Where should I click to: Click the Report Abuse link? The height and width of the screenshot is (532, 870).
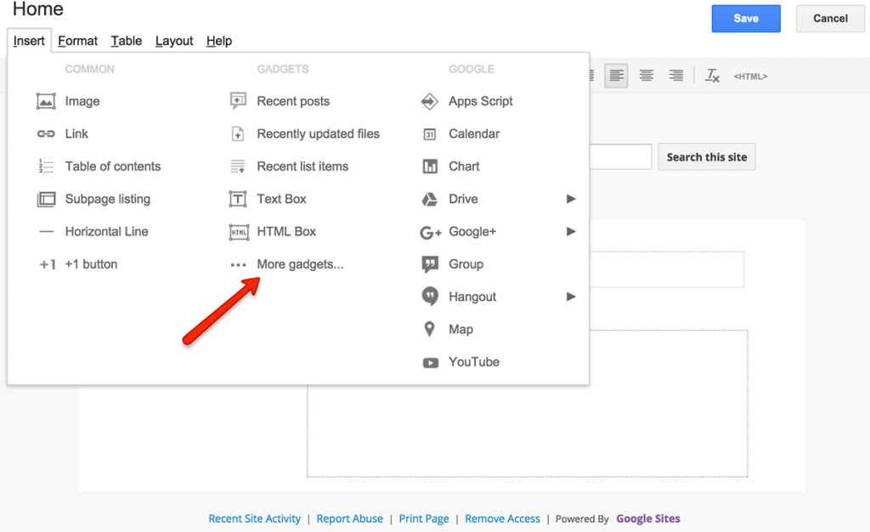pyautogui.click(x=349, y=518)
